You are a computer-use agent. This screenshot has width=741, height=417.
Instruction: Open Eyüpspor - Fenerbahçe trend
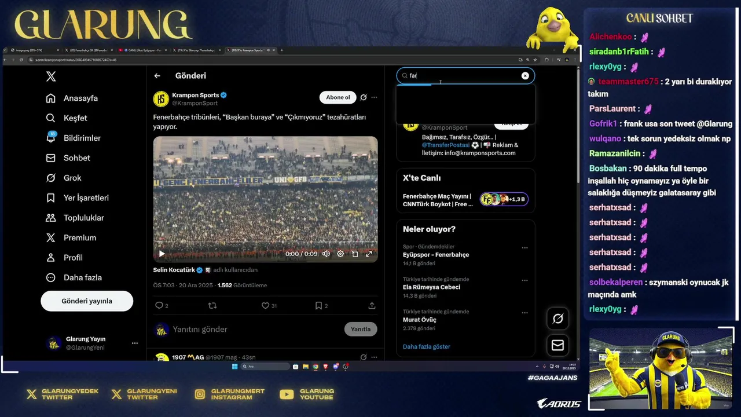pos(436,255)
